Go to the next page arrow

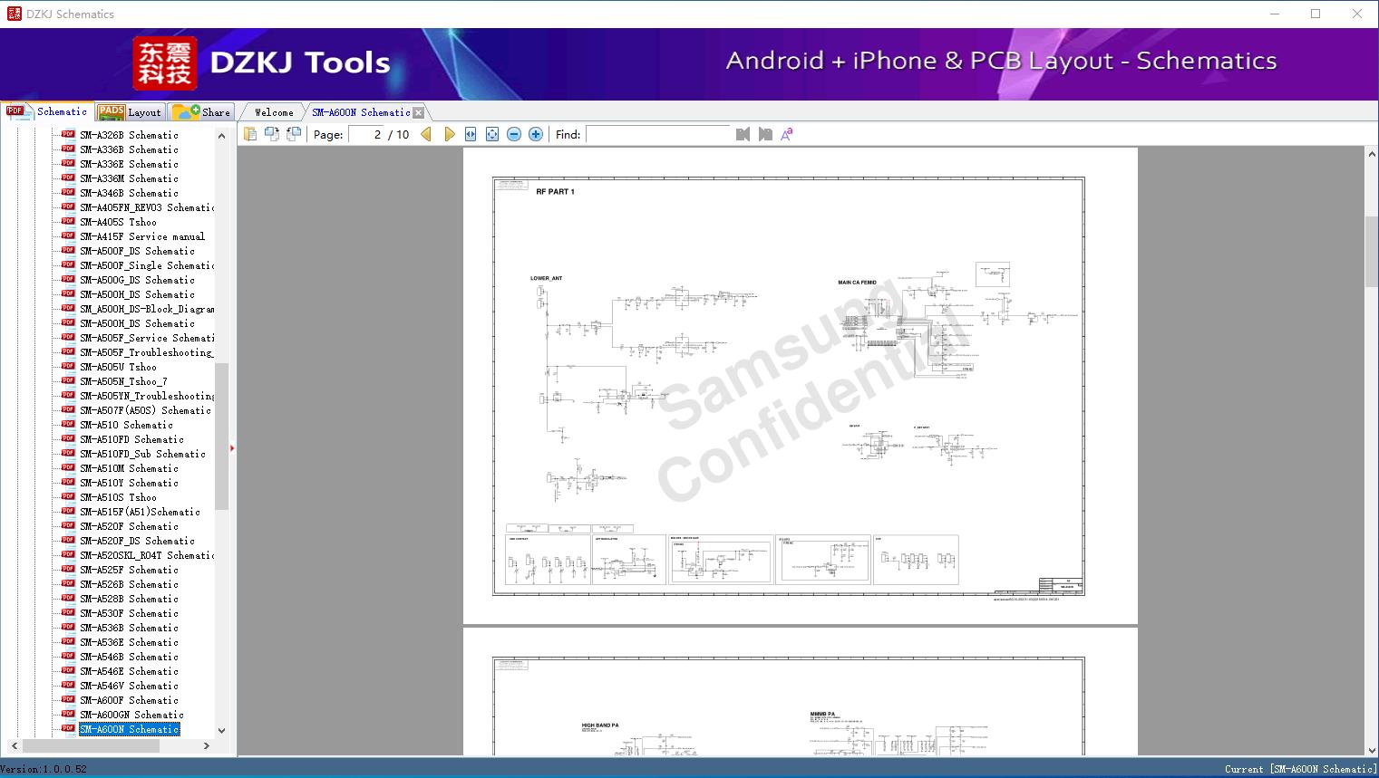449,134
